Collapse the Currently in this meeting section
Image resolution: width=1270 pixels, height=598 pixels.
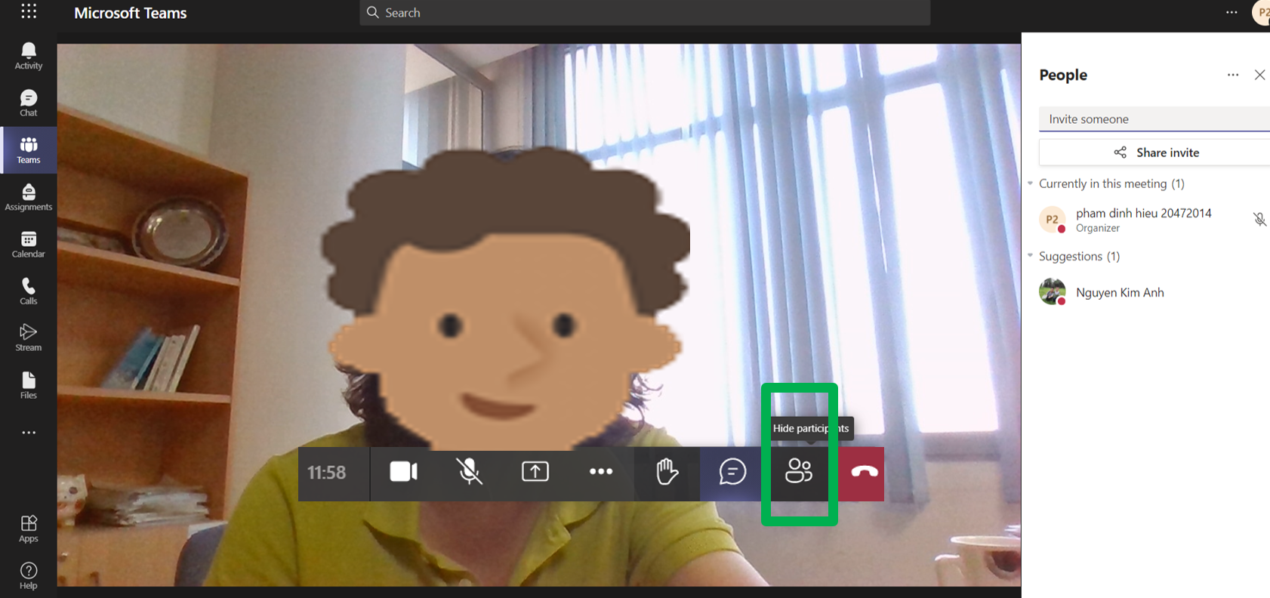(1031, 183)
